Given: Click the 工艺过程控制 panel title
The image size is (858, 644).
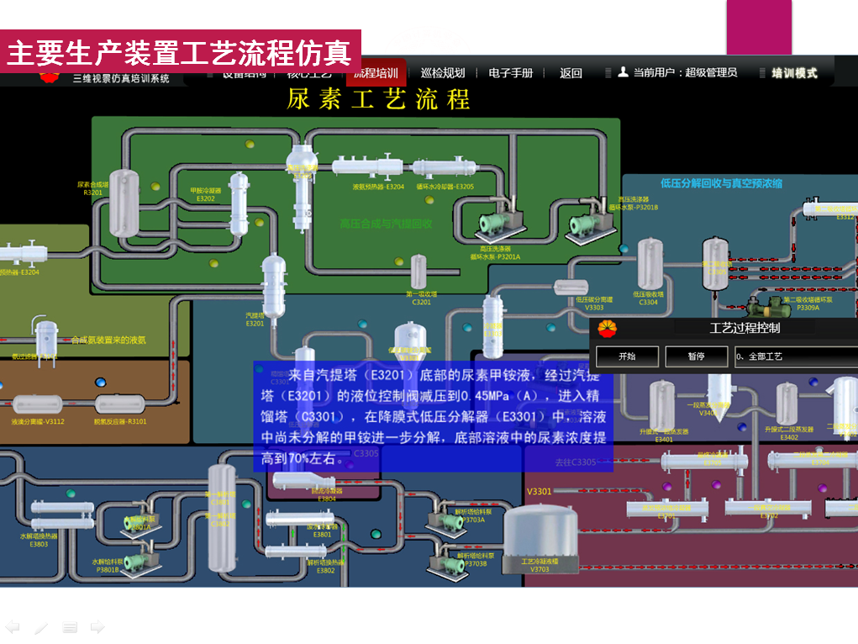Looking at the screenshot, I should (745, 328).
